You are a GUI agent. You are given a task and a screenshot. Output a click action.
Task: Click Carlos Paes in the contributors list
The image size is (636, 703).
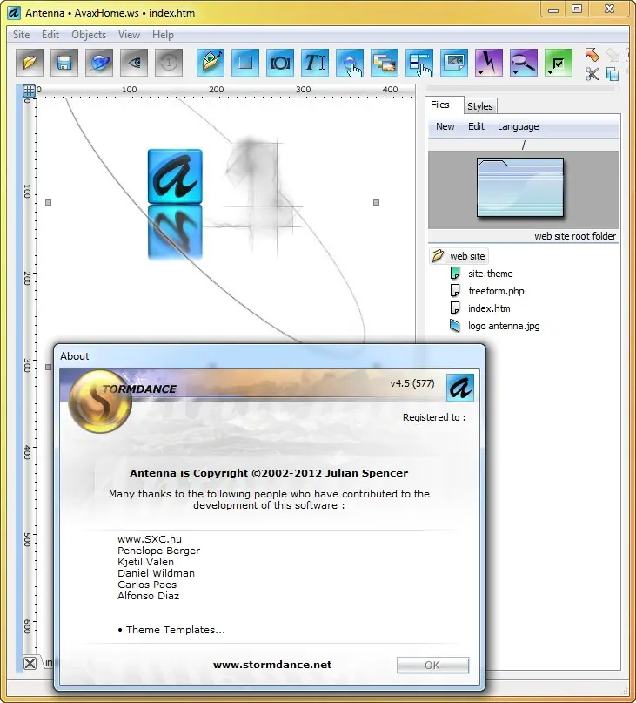(147, 585)
